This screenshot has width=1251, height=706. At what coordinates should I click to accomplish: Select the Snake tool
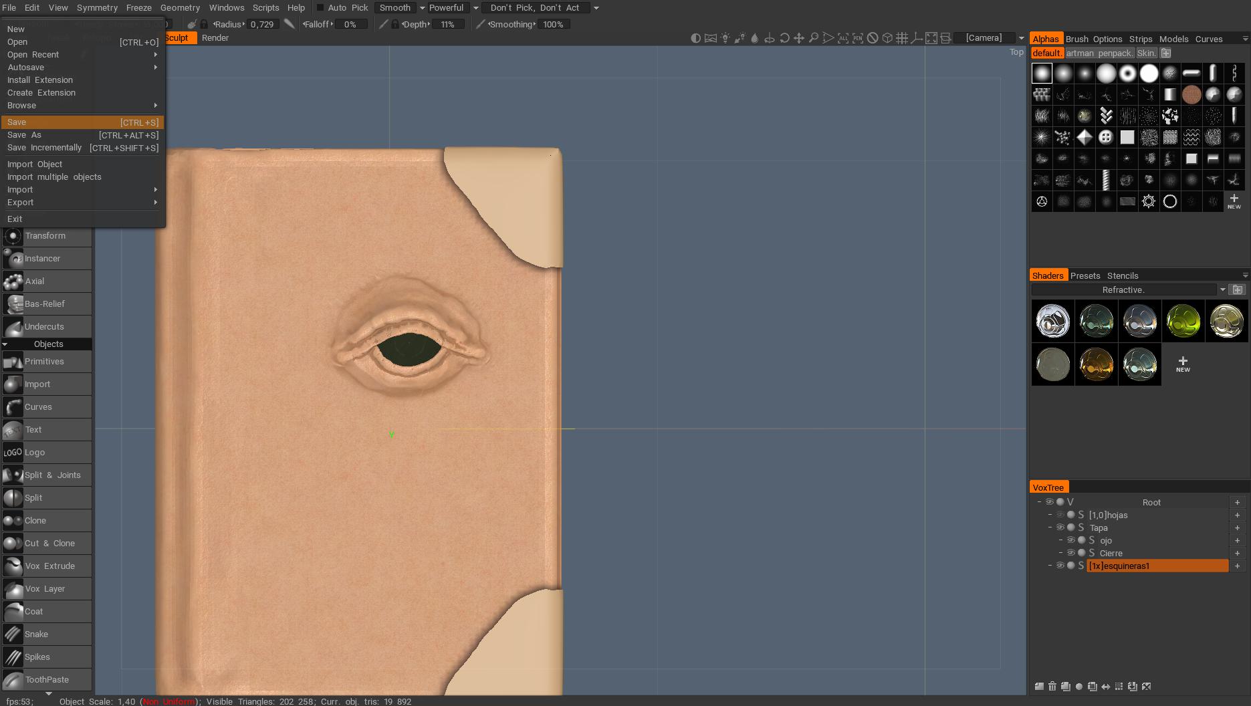[x=46, y=634]
